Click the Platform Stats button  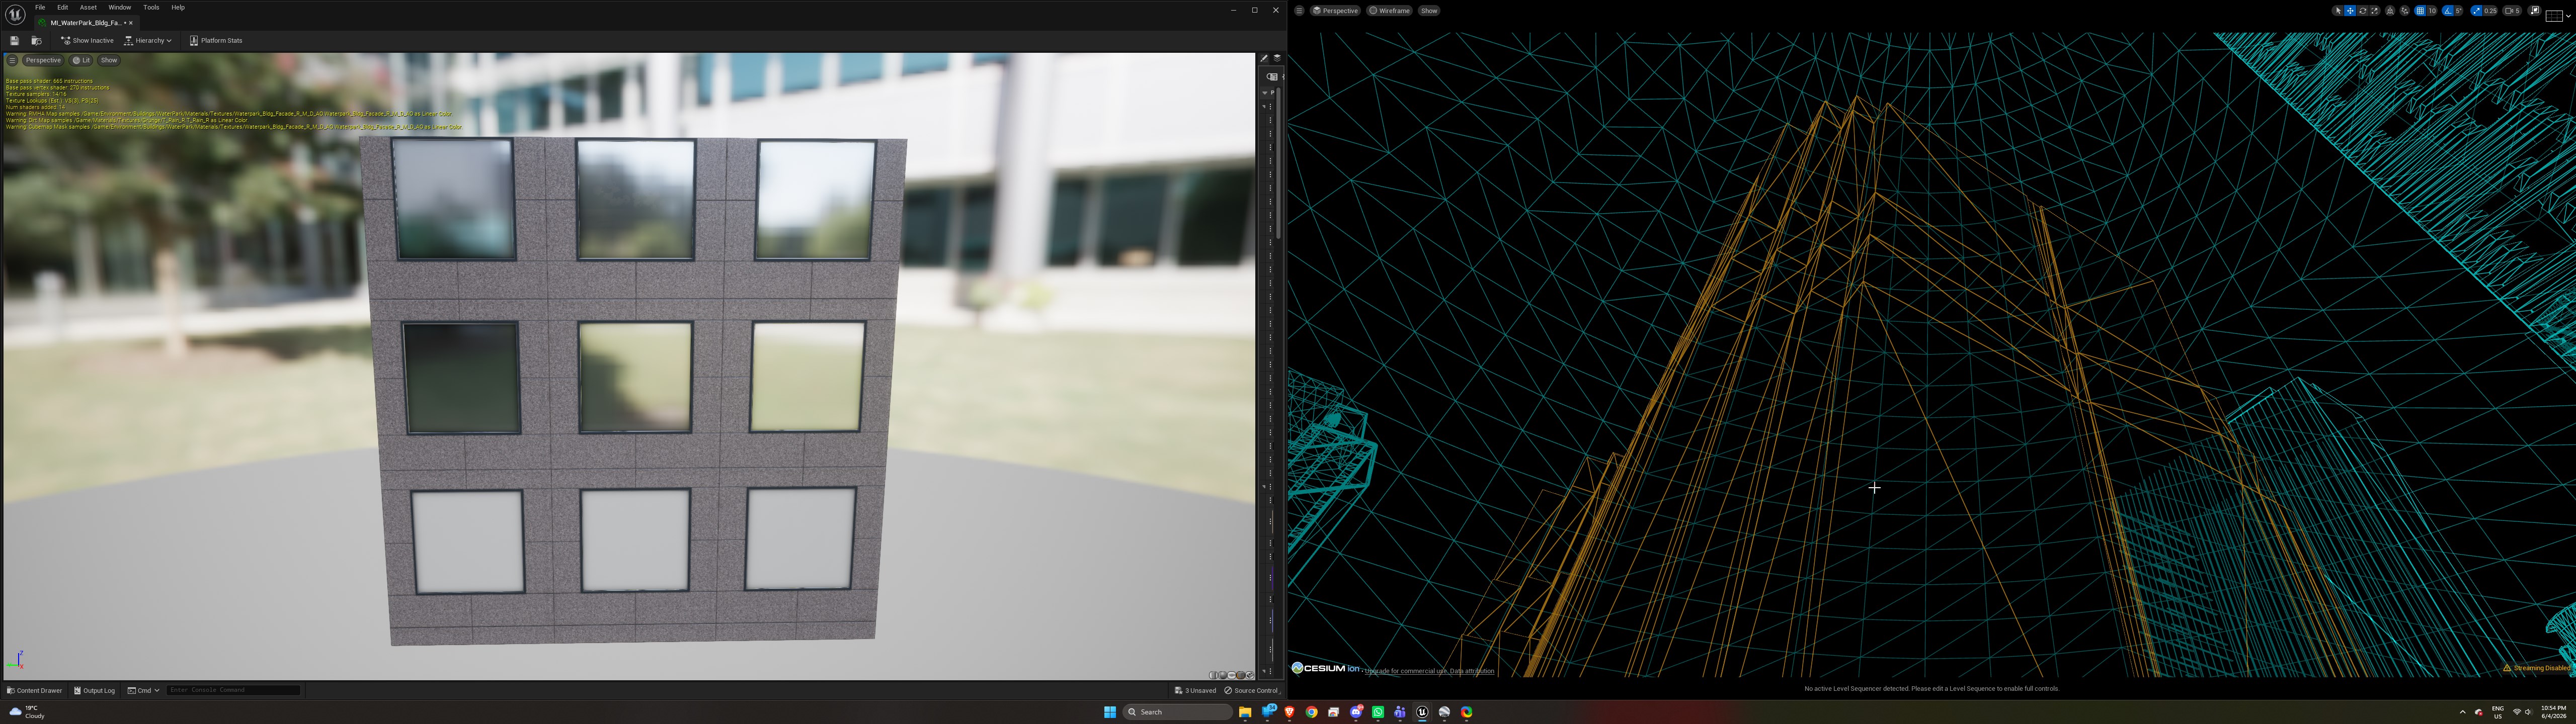[216, 41]
